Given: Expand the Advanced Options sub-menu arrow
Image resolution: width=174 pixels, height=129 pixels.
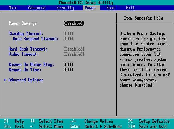Looking at the screenshot, I should [x=5, y=80].
